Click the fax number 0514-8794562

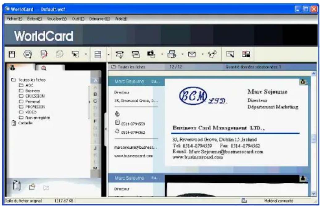coord(133,133)
